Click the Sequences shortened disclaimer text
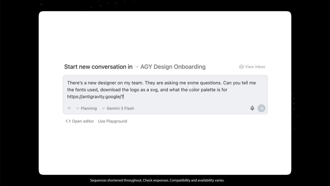Screen dimensions: 330x186 point(157,180)
